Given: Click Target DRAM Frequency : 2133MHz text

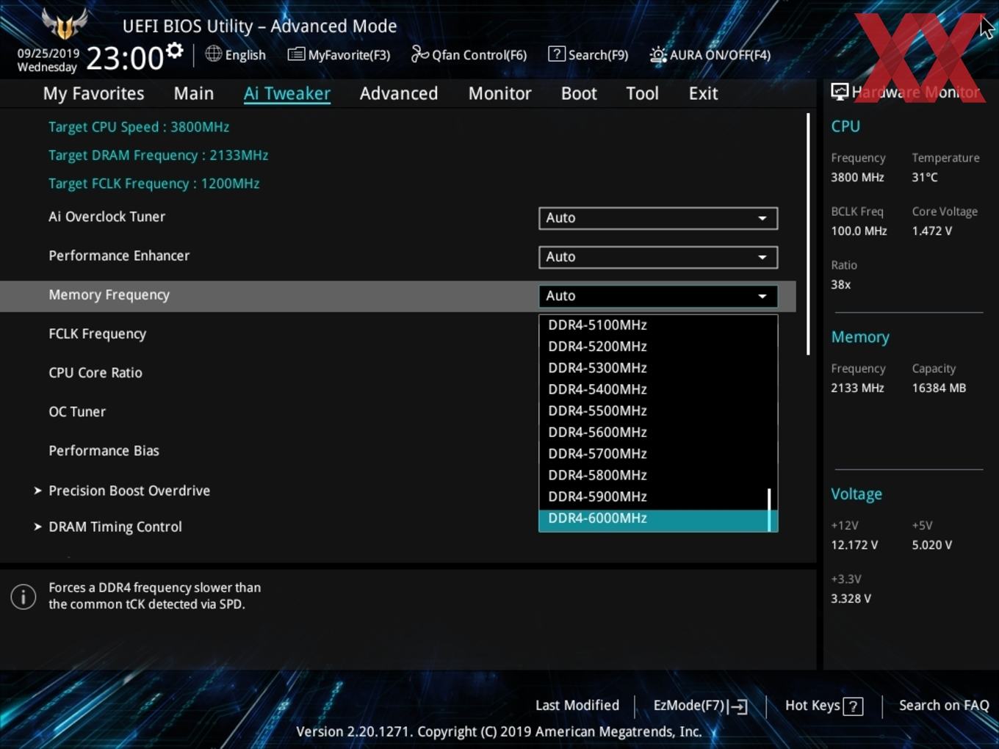Looking at the screenshot, I should tap(158, 156).
